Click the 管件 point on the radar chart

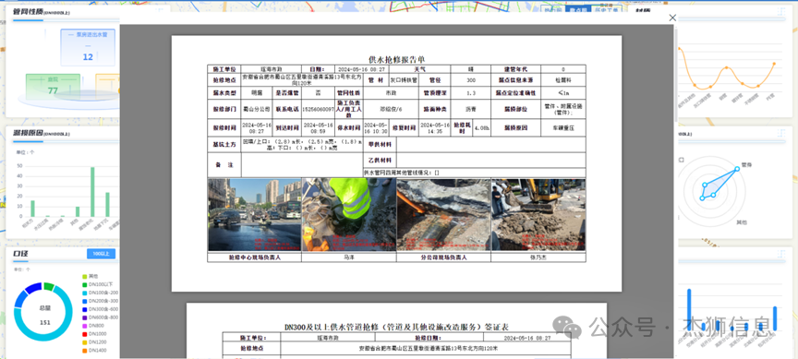[x=737, y=168]
